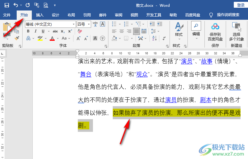
Task: Toggle subscript formatting
Action: click(63, 31)
